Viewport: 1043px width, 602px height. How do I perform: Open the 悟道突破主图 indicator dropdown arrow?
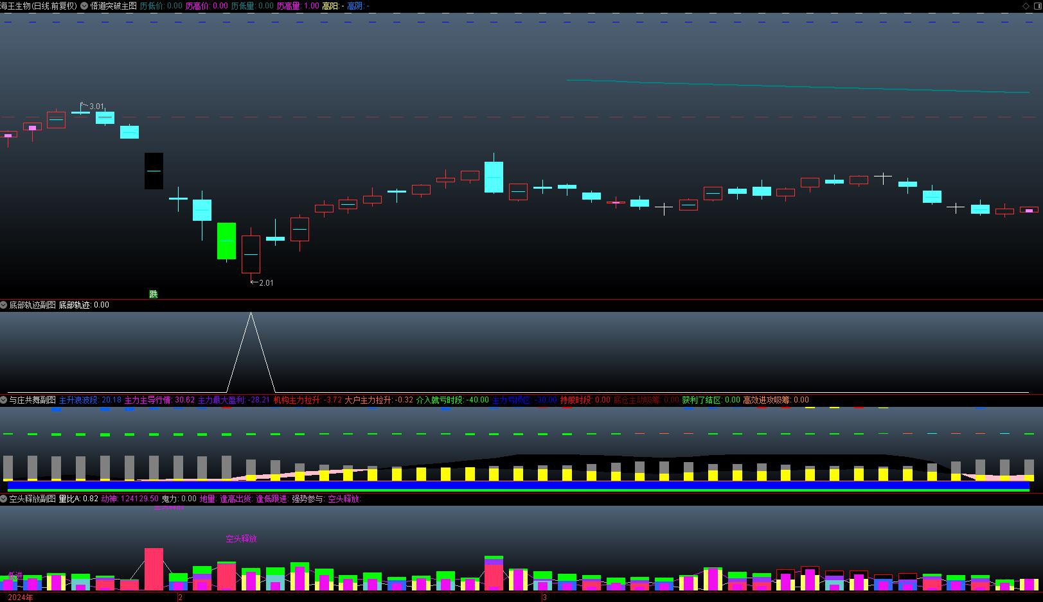pyautogui.click(x=84, y=6)
